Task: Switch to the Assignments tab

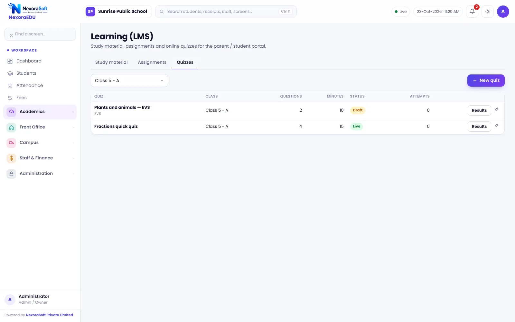Action: 152,62
